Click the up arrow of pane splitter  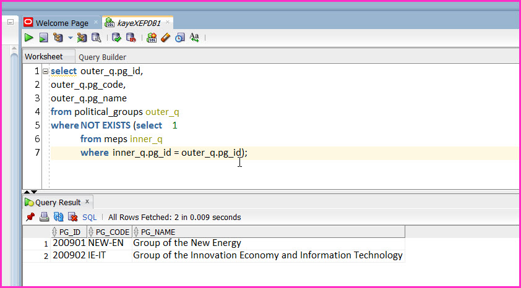click(x=27, y=192)
